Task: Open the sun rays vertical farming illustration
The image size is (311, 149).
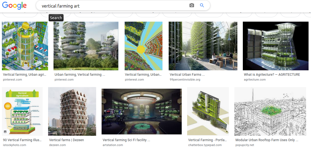Action: (143, 46)
